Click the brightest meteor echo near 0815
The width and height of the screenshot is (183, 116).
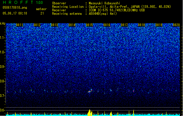[x=90, y=91]
